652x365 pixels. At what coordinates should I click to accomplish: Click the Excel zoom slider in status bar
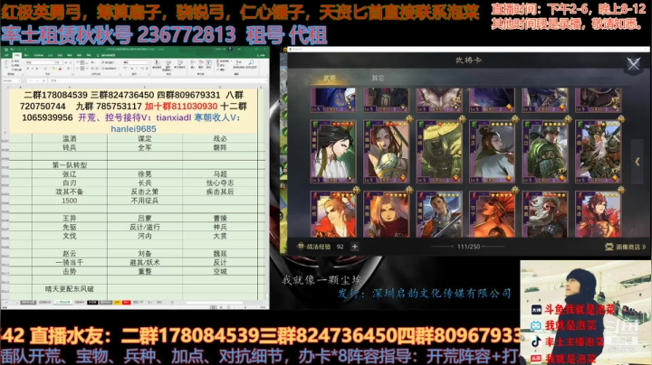pos(246,307)
